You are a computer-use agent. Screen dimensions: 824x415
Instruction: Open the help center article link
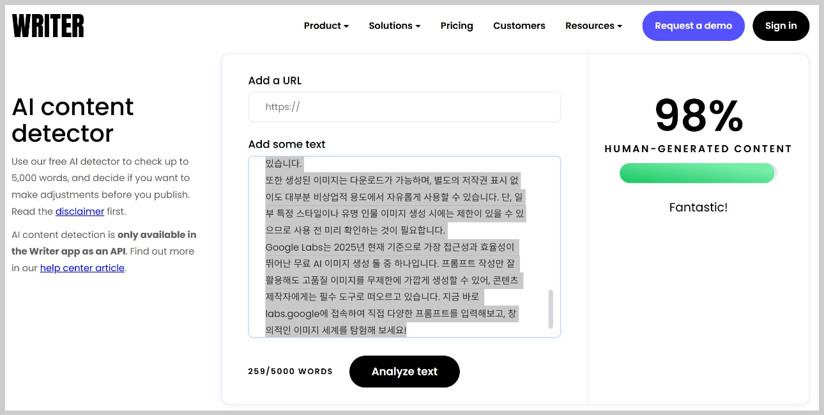(x=82, y=267)
